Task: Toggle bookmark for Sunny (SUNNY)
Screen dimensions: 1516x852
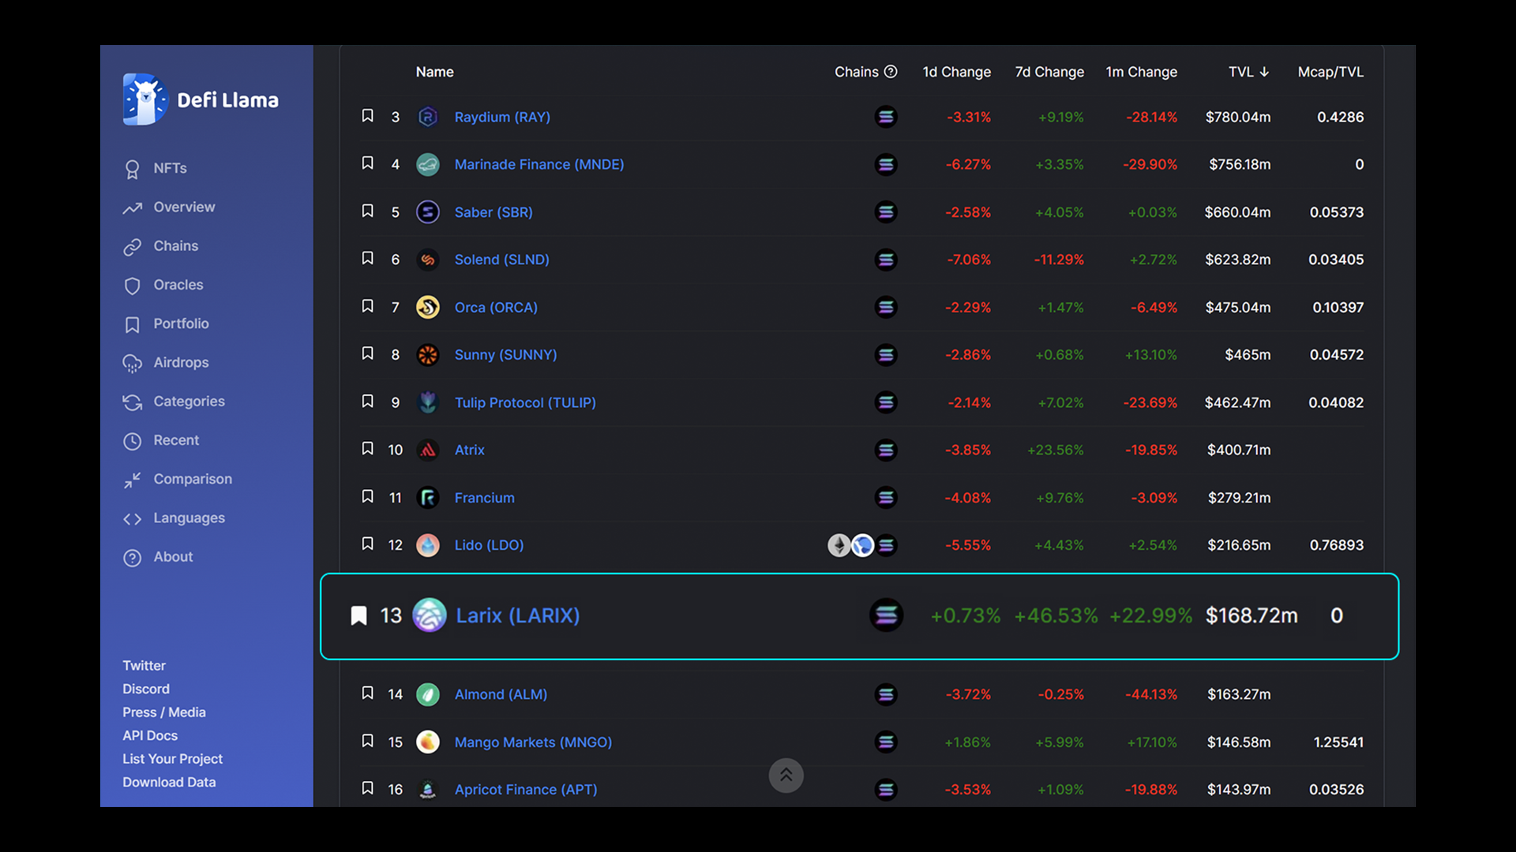Action: coord(367,353)
